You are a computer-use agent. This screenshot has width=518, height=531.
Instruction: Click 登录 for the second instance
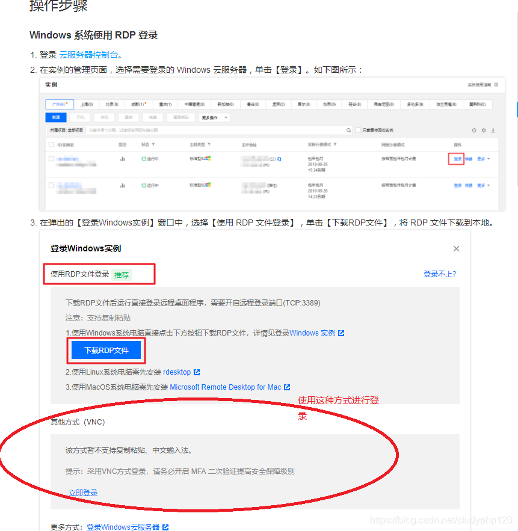point(458,186)
